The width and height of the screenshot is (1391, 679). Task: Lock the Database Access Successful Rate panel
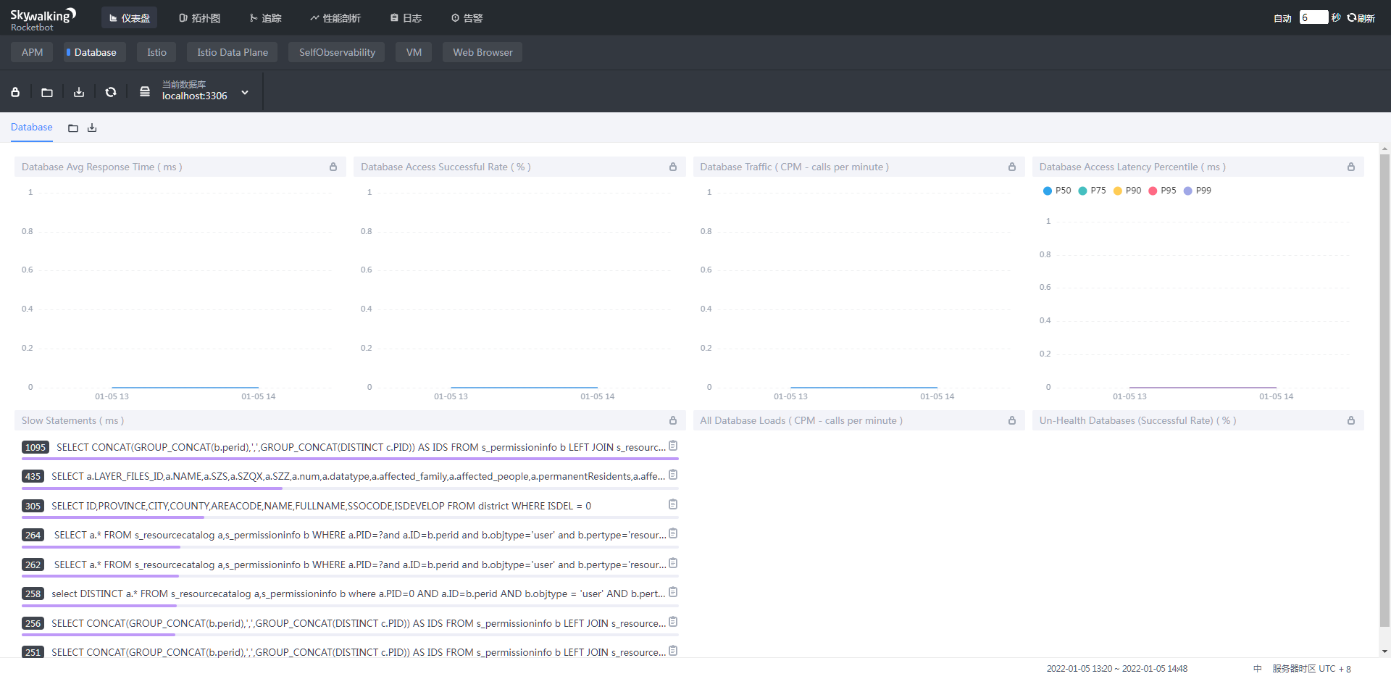tap(673, 167)
